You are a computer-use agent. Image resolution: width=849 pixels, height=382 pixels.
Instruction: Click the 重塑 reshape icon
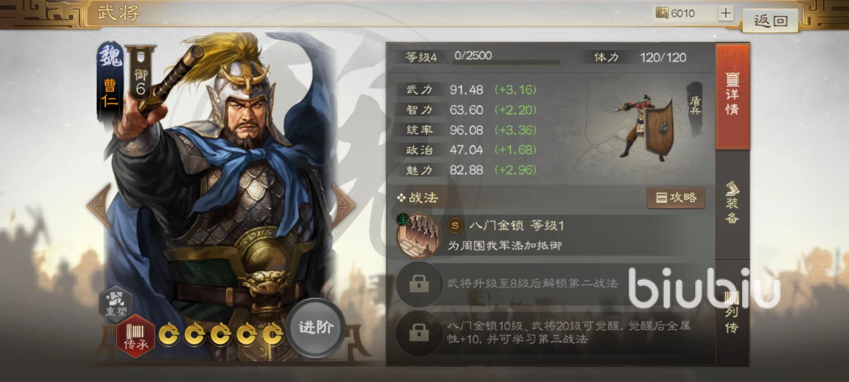116,303
